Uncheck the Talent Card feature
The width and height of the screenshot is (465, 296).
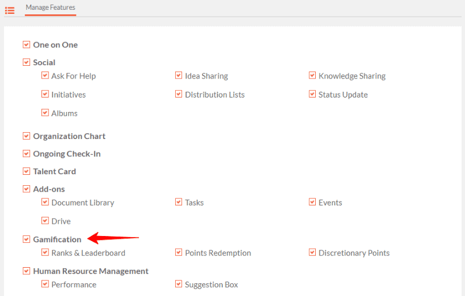27,171
